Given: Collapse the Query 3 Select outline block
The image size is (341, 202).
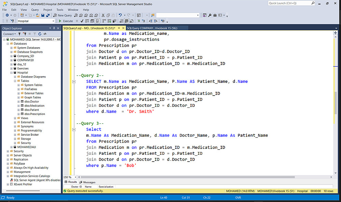Looking at the screenshot, I should tap(74, 130).
